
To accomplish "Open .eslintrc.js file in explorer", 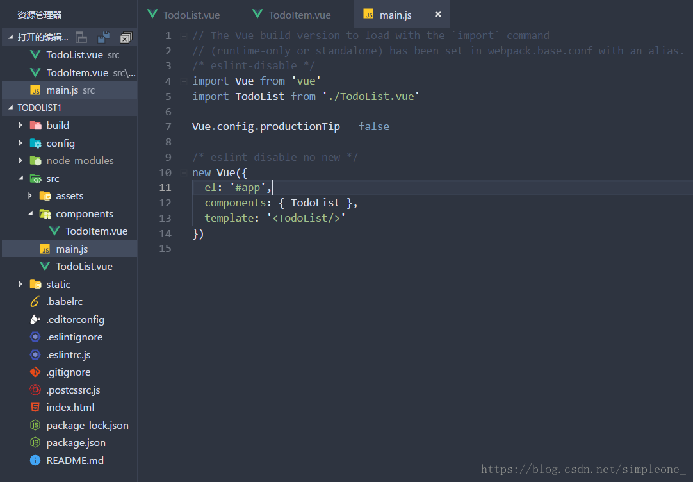I will click(69, 354).
